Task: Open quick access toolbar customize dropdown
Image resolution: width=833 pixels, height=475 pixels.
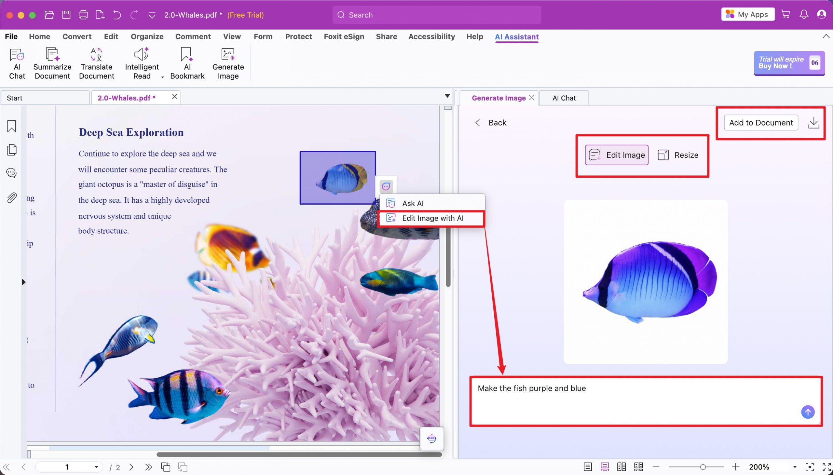Action: (x=152, y=15)
